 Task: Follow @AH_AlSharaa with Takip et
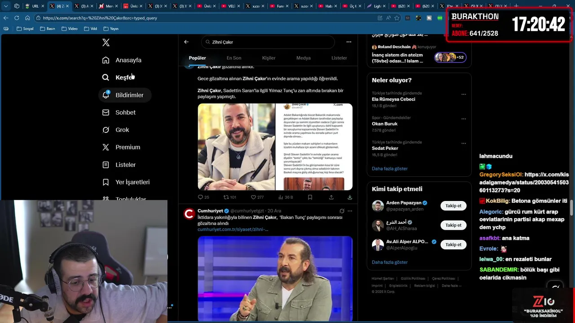click(453, 225)
